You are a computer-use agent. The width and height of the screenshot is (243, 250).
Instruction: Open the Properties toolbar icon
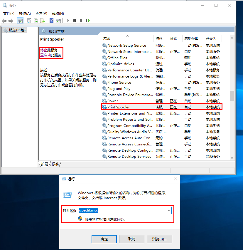(x=29, y=21)
